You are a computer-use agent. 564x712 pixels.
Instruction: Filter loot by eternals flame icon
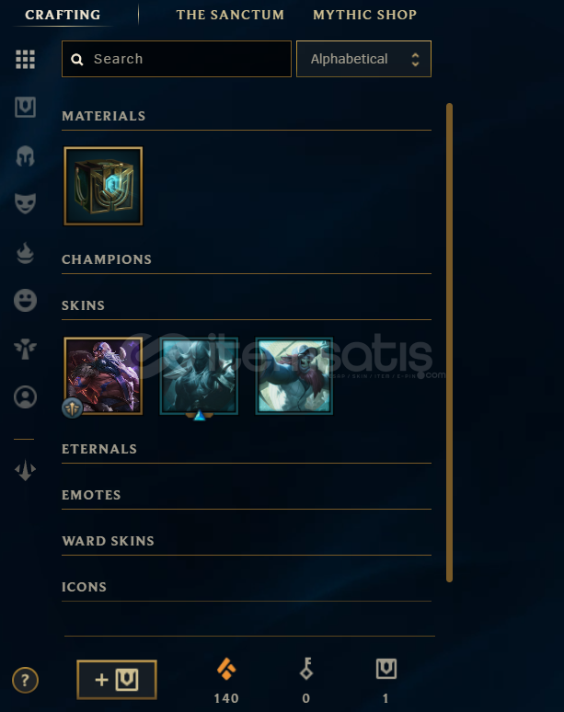[25, 253]
